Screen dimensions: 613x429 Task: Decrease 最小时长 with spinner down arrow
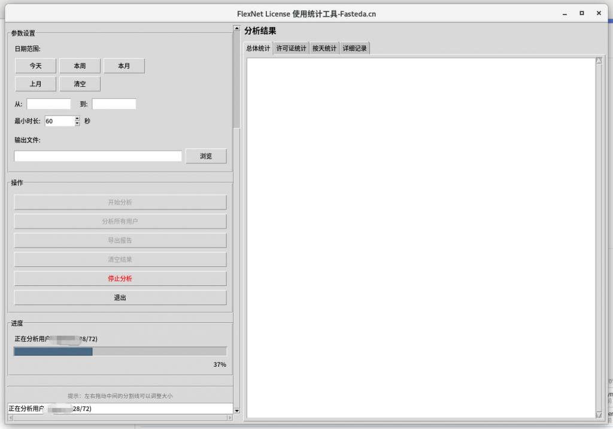(77, 124)
